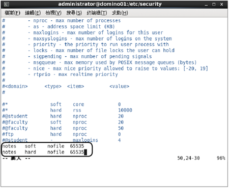Maximize the terminal window

pyautogui.click(x=214, y=5)
